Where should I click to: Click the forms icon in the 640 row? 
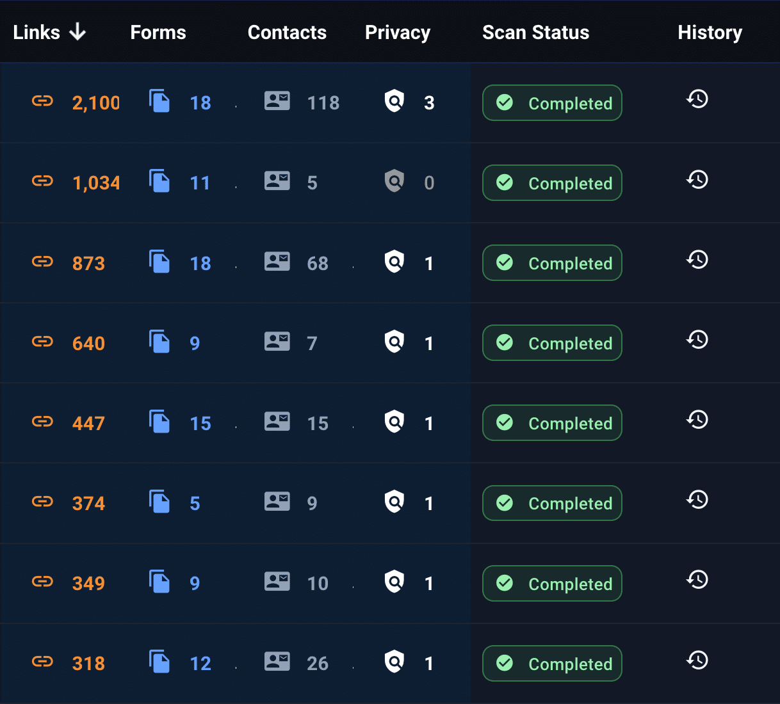(x=159, y=341)
